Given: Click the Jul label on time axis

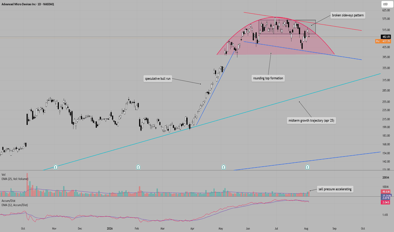Looking at the screenshot, I should click(276, 229).
